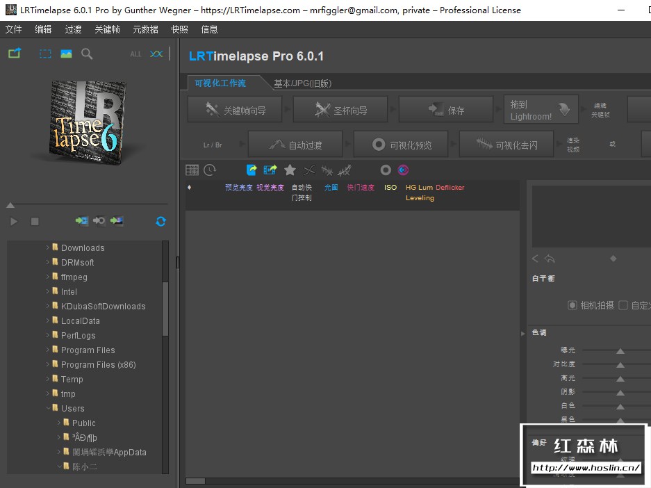Open the 文件 menu
Viewport: 651px width, 488px height.
(x=13, y=29)
